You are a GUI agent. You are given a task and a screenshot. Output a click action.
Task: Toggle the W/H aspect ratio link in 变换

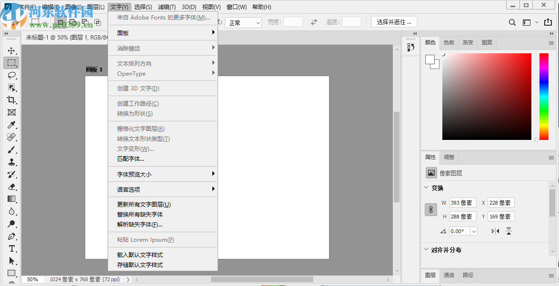tap(430, 209)
